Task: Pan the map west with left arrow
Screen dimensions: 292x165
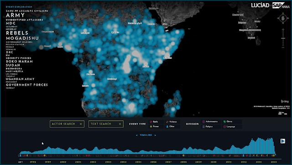Action: [x=278, y=18]
